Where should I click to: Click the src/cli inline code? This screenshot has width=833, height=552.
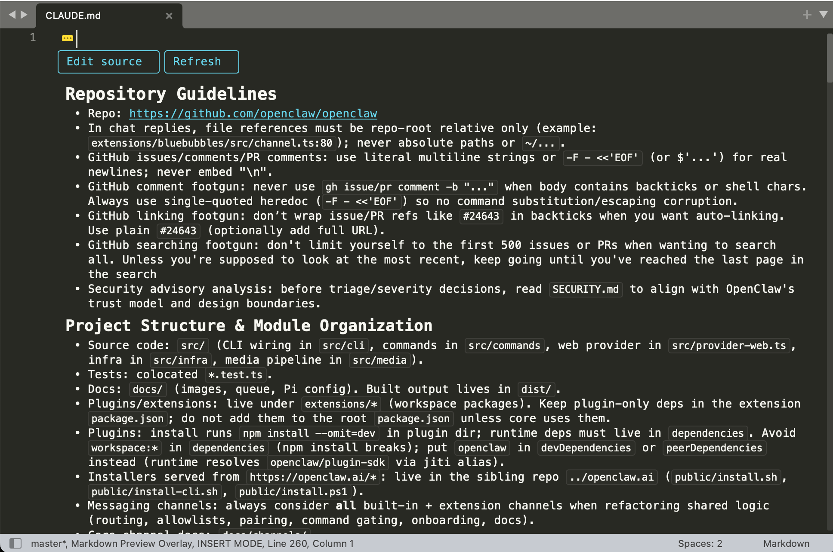pos(344,346)
